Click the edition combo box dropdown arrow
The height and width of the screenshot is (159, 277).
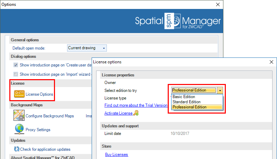220,90
